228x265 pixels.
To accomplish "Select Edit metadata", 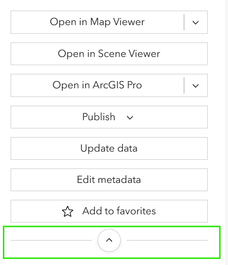I will coord(109,180).
